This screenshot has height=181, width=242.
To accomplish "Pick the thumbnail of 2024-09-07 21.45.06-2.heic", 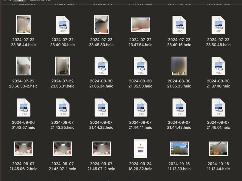I will tap(24, 149).
